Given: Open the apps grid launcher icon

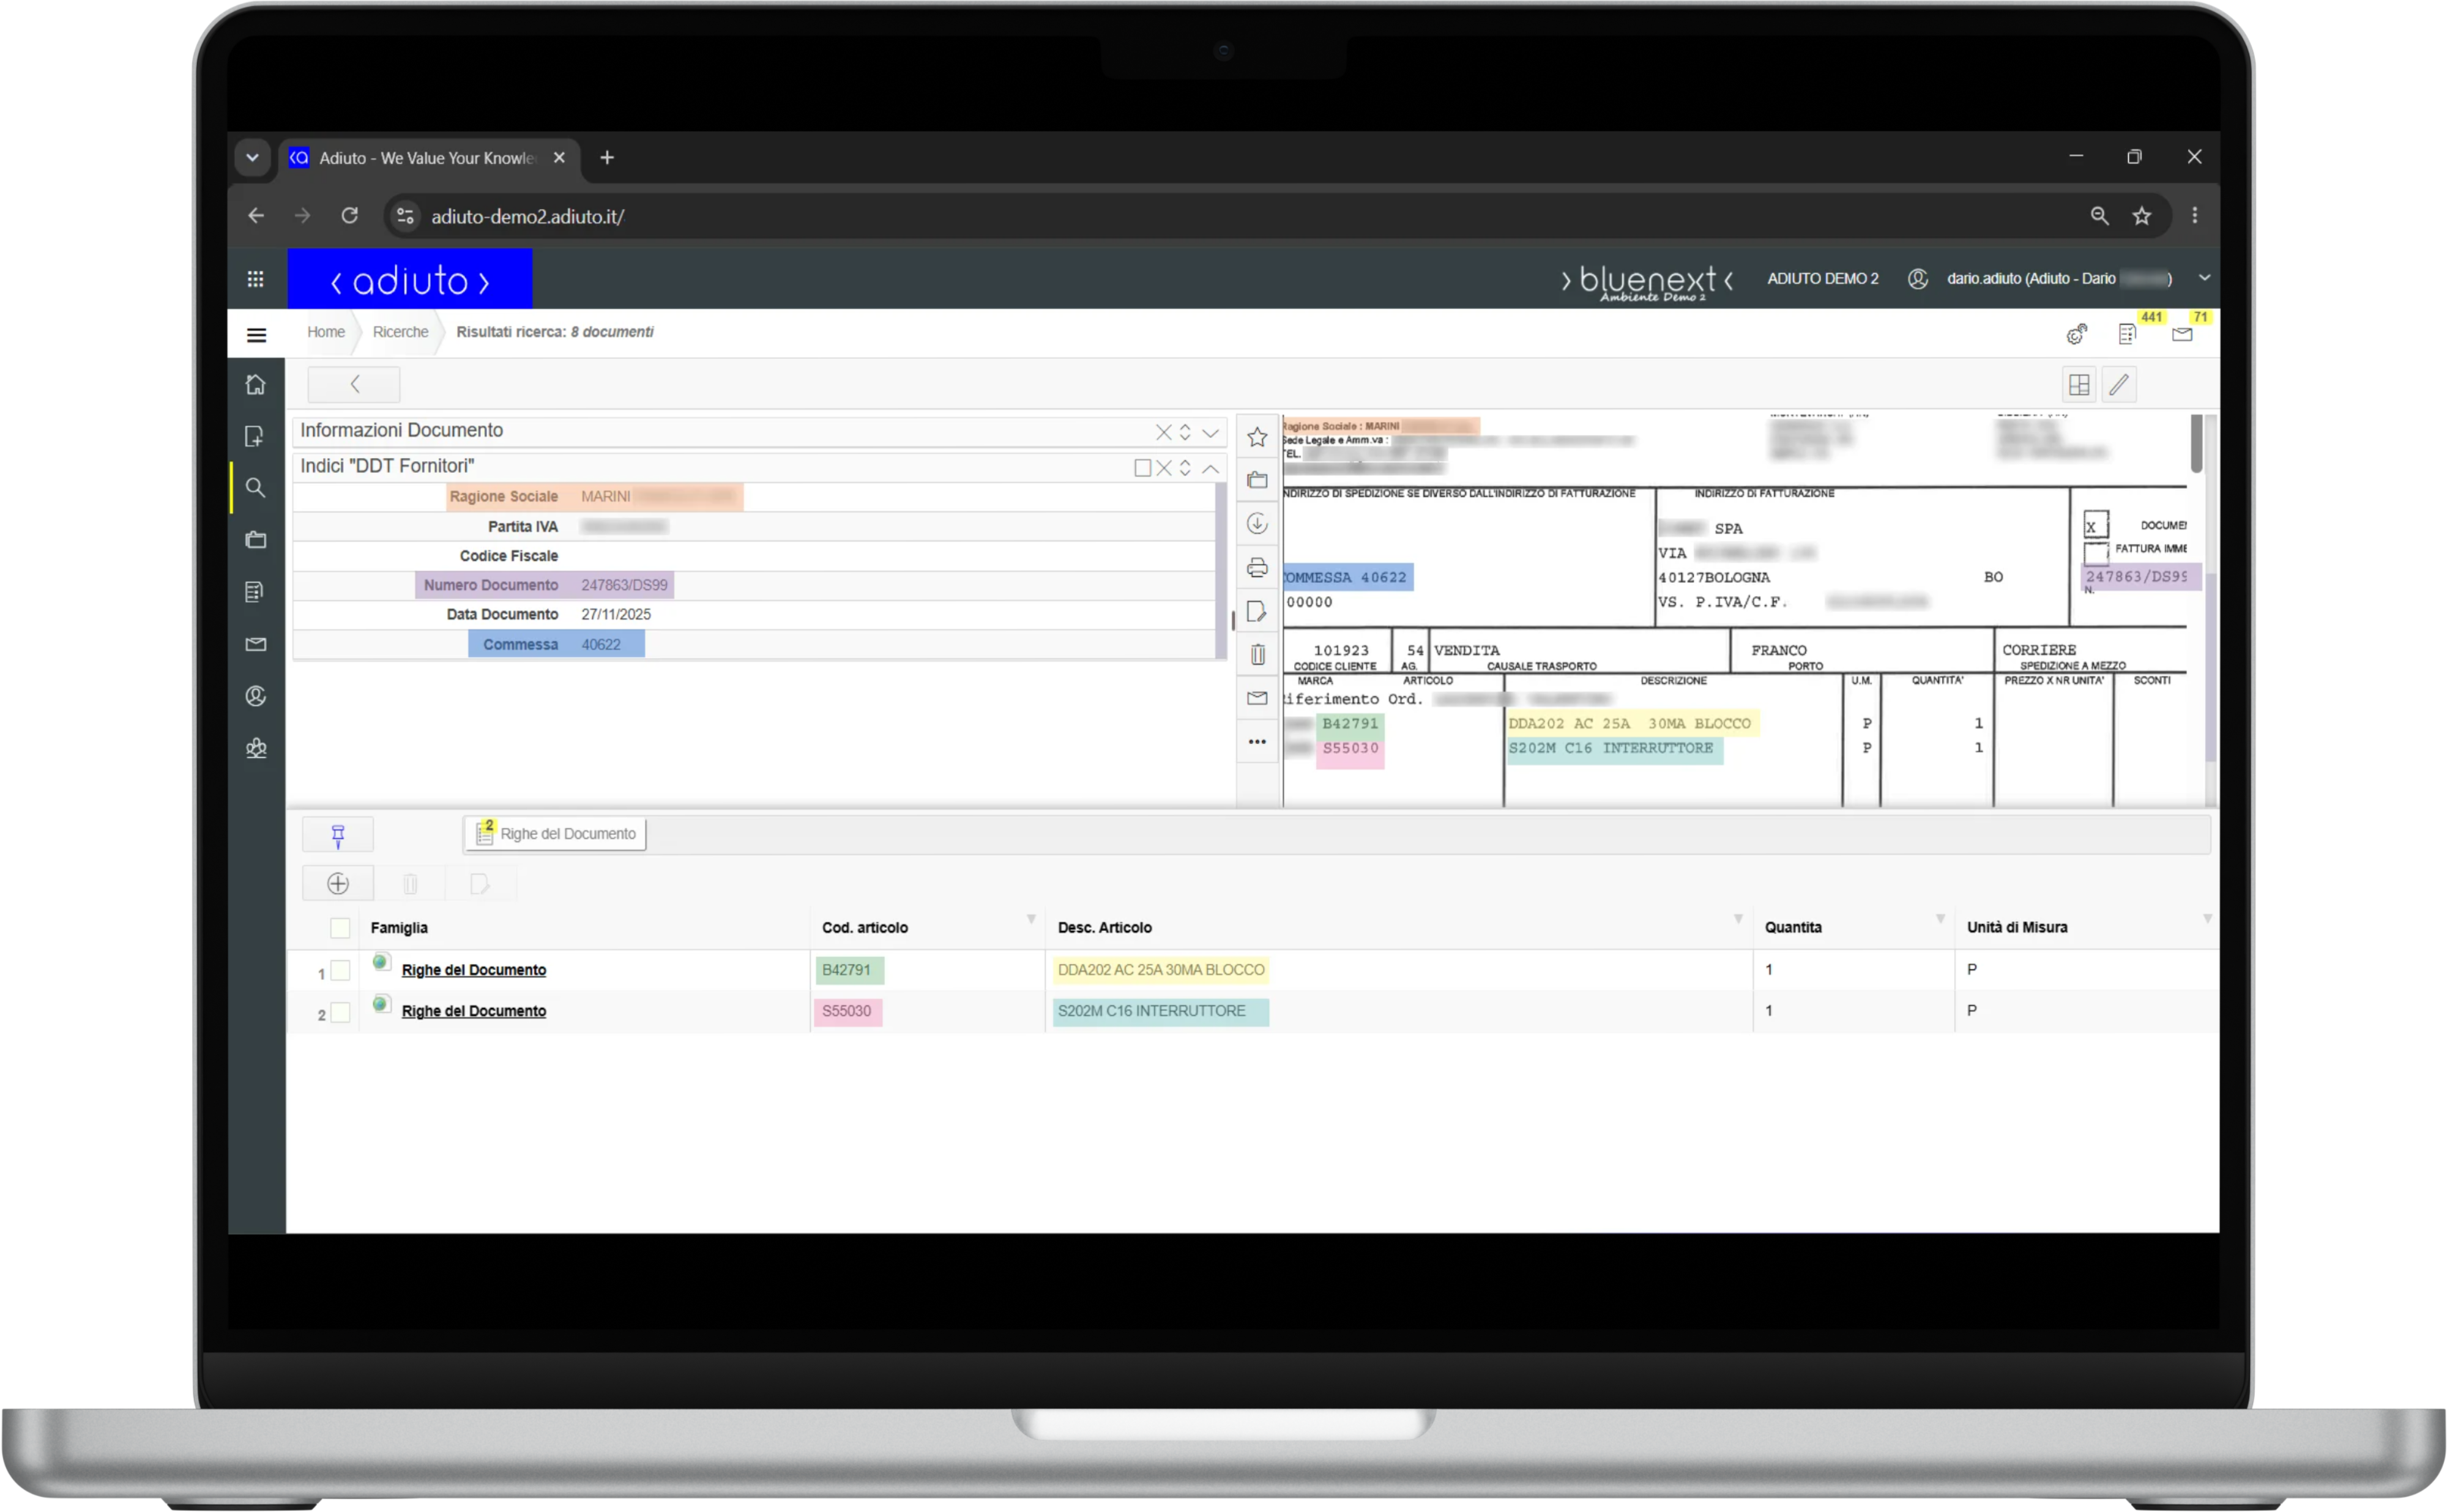Looking at the screenshot, I should (255, 279).
